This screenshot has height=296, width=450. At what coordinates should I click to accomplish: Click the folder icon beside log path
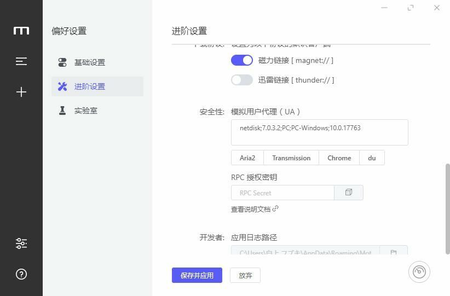click(x=393, y=253)
